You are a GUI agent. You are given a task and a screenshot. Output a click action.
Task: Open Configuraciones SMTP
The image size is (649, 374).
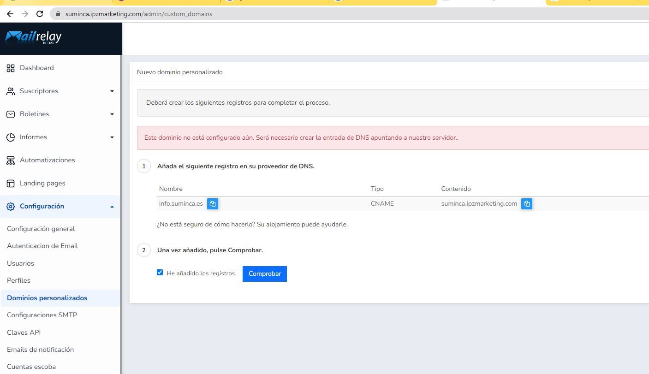coord(42,315)
